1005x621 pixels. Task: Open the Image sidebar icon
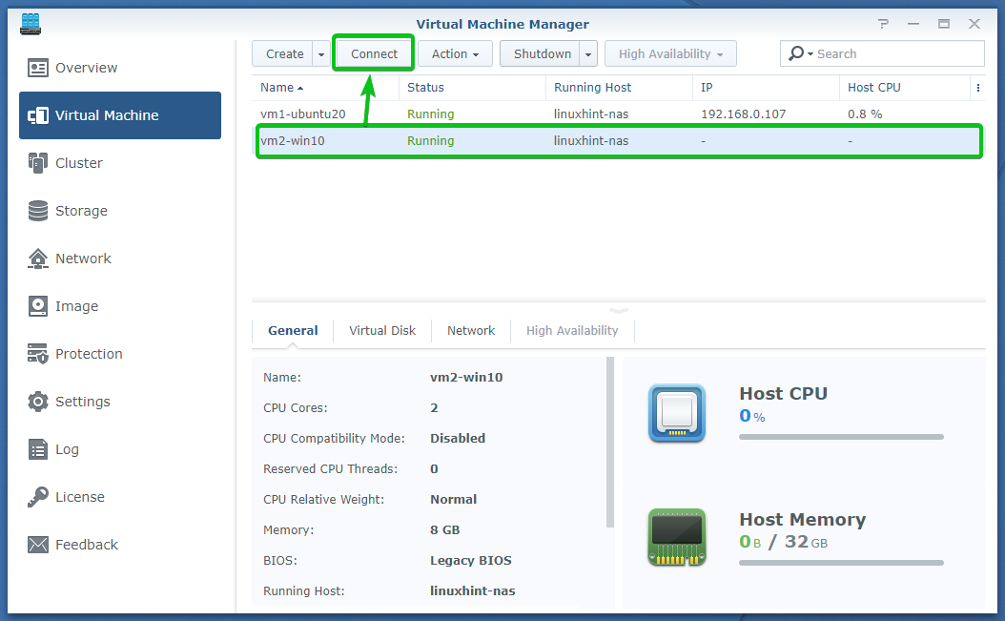(38, 306)
